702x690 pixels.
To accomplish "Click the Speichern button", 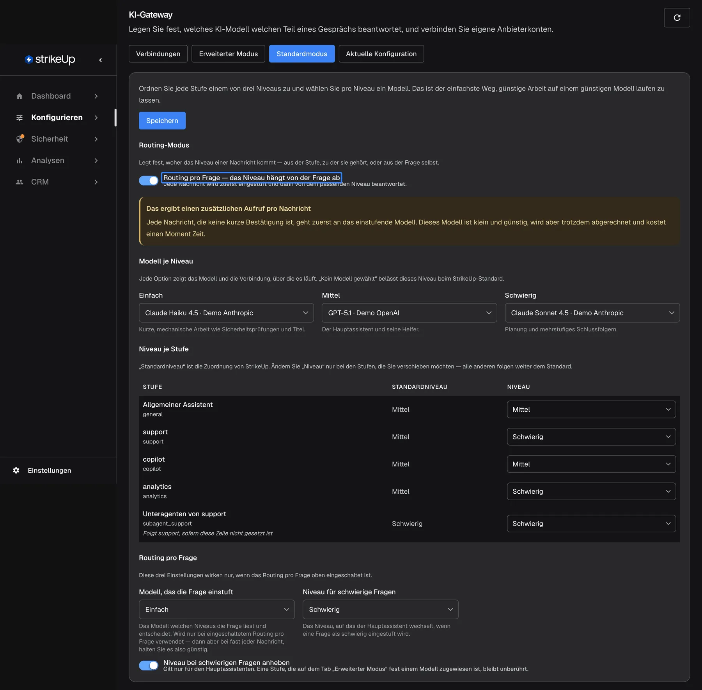I will click(x=162, y=121).
